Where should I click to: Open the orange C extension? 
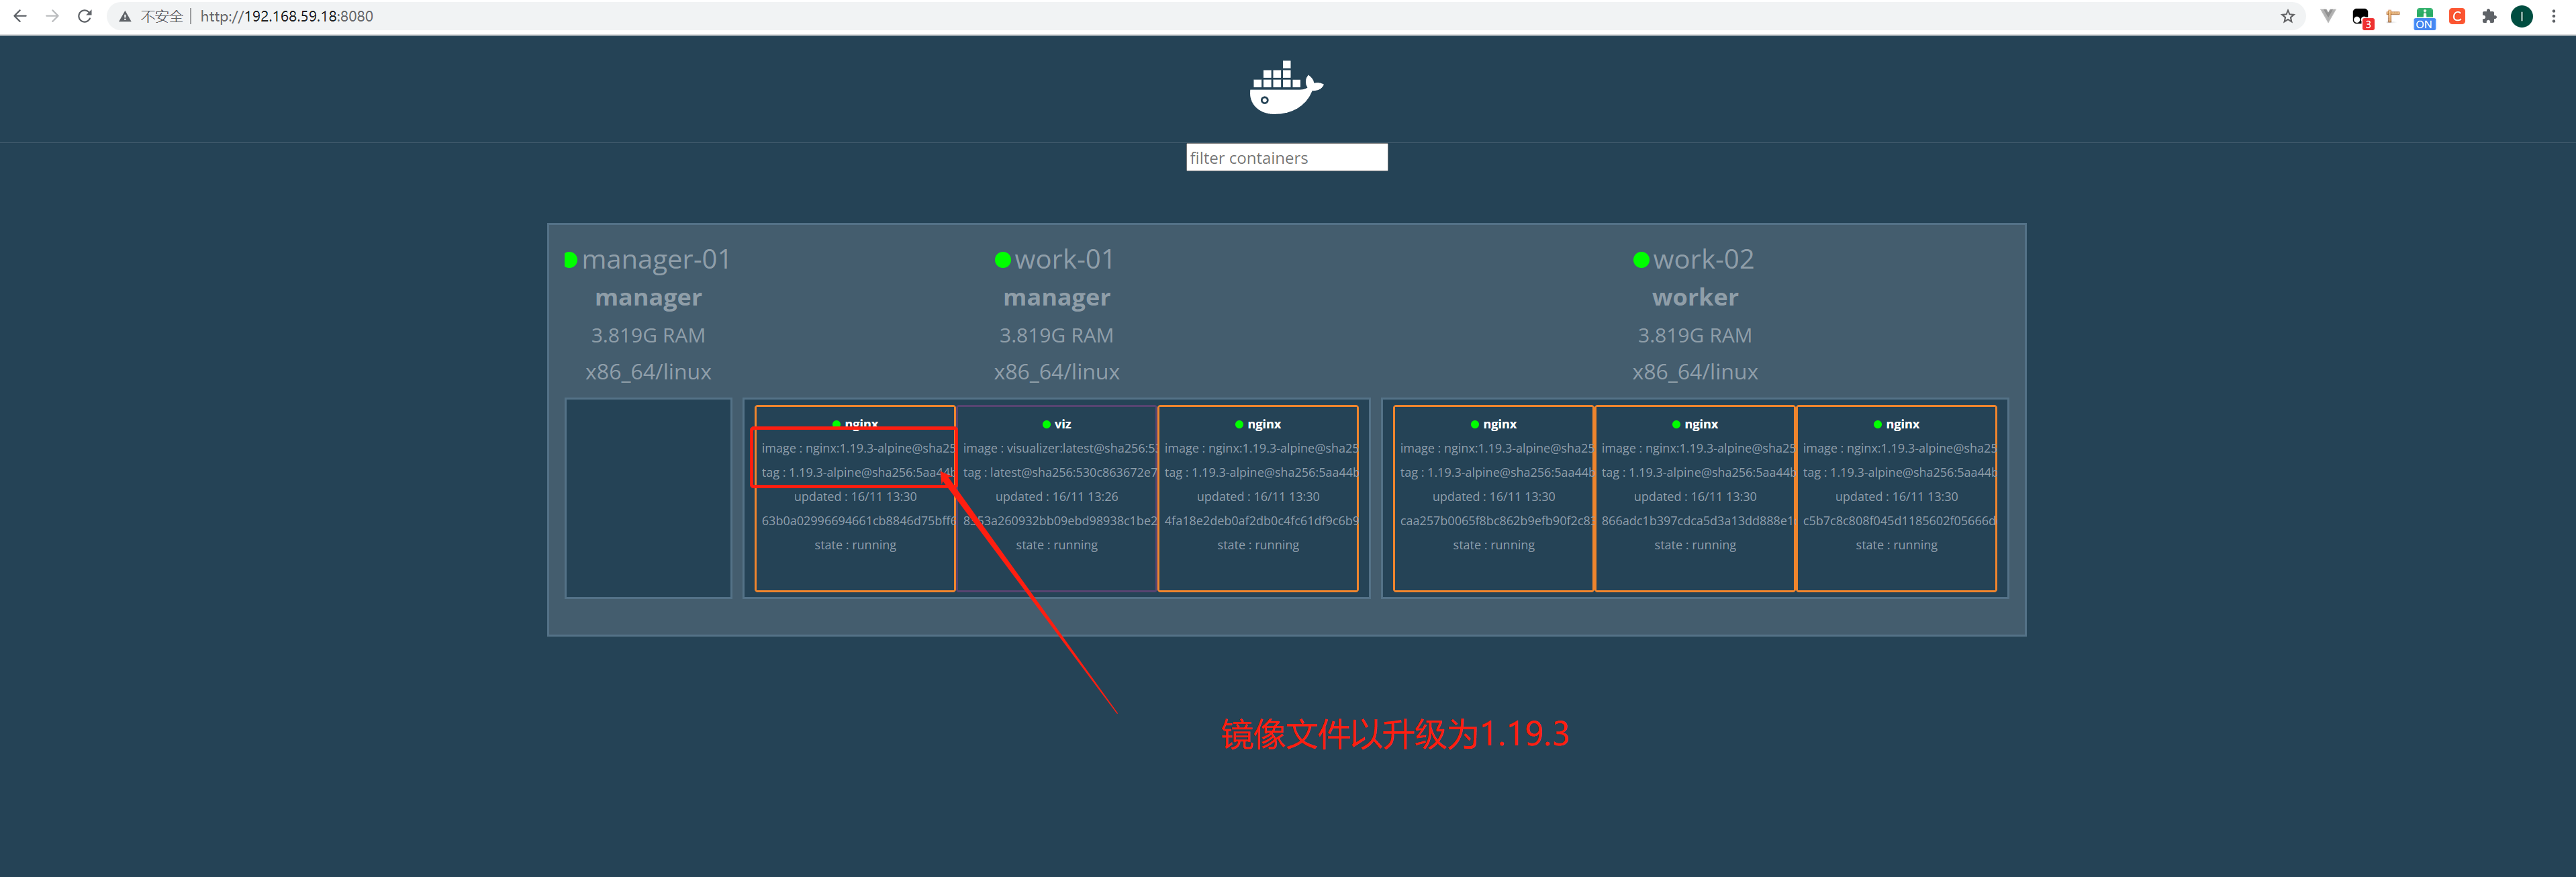pyautogui.click(x=2457, y=16)
